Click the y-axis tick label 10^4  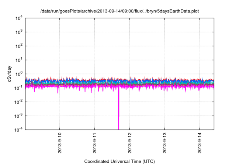[19, 18]
